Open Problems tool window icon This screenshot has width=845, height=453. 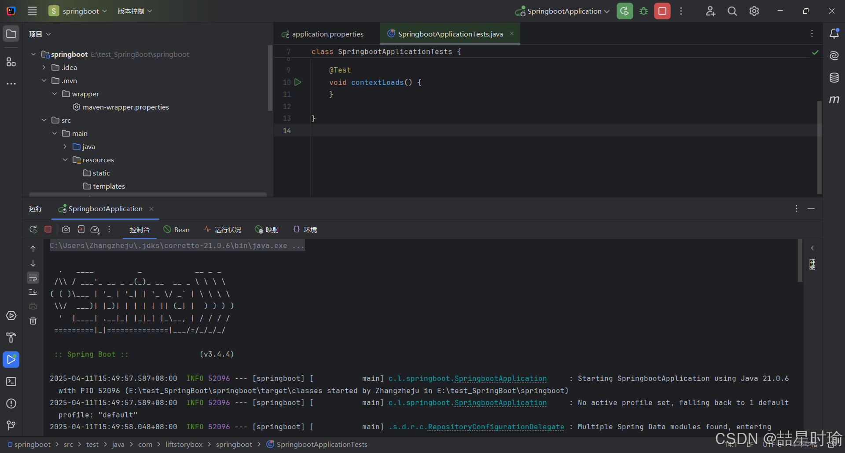(x=11, y=403)
